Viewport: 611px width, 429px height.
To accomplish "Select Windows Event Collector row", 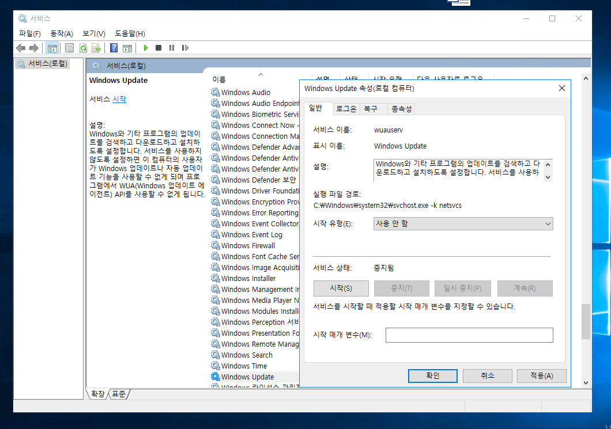I will click(255, 224).
